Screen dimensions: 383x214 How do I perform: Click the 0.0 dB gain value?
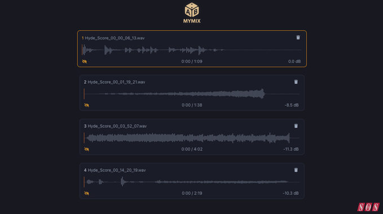click(294, 61)
